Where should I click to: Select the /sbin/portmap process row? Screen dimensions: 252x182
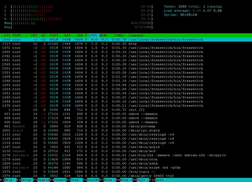[126, 126]
